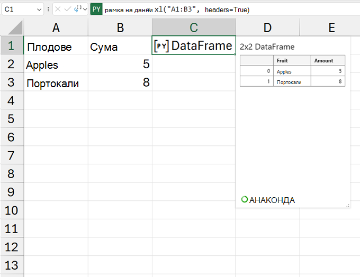Confirm formula with the checkmark icon
This screenshot has height=277, width=360.
(68, 9)
